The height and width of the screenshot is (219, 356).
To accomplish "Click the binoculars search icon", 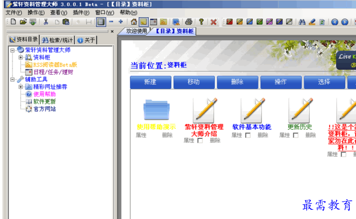I will pyautogui.click(x=302, y=22).
